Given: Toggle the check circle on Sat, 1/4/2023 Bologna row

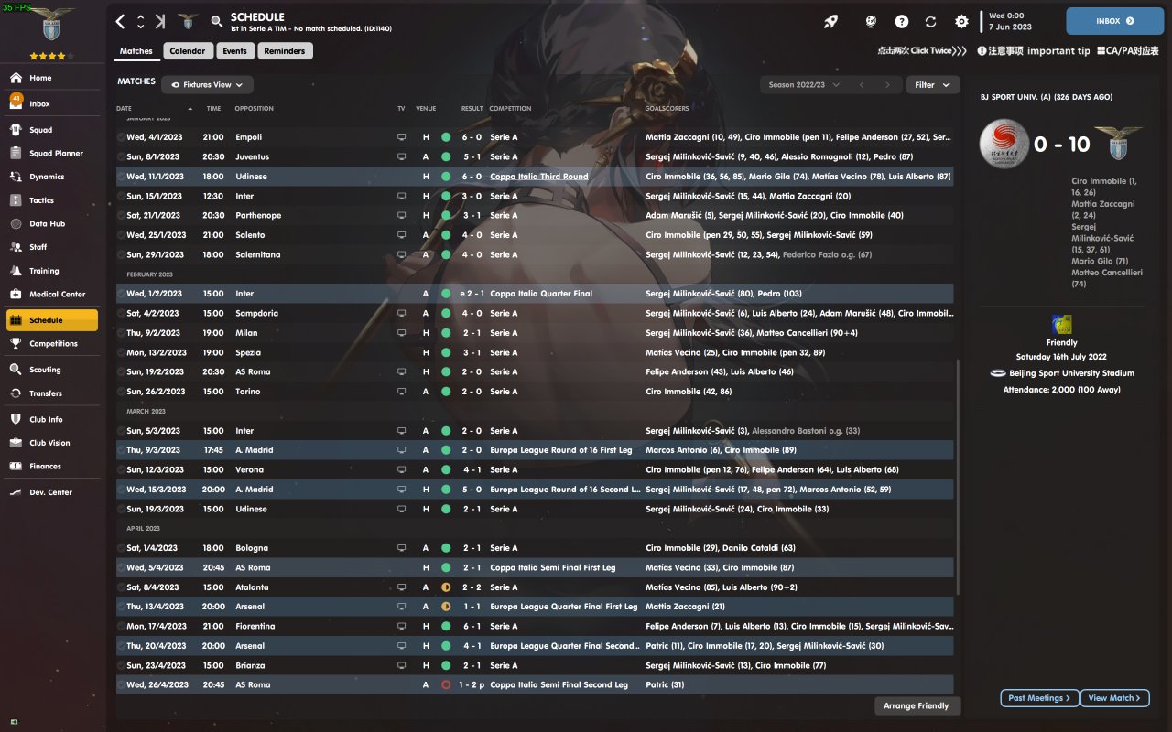Looking at the screenshot, I should click(x=121, y=548).
